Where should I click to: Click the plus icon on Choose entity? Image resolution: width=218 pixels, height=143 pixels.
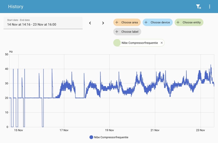click(178, 22)
